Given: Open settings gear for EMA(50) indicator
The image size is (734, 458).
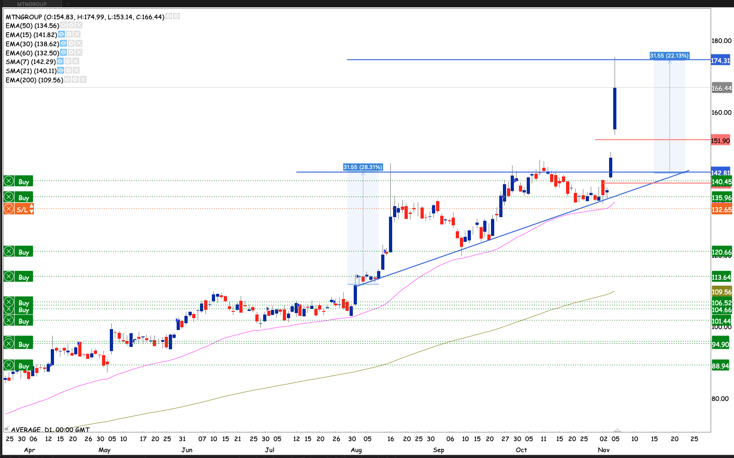Looking at the screenshot, I should coord(71,26).
